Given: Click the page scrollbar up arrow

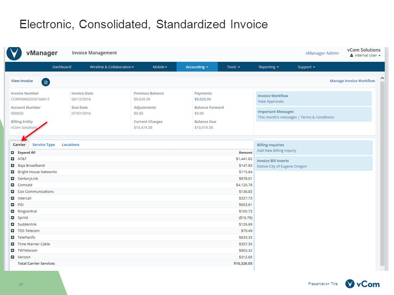Looking at the screenshot, I should (x=382, y=78).
